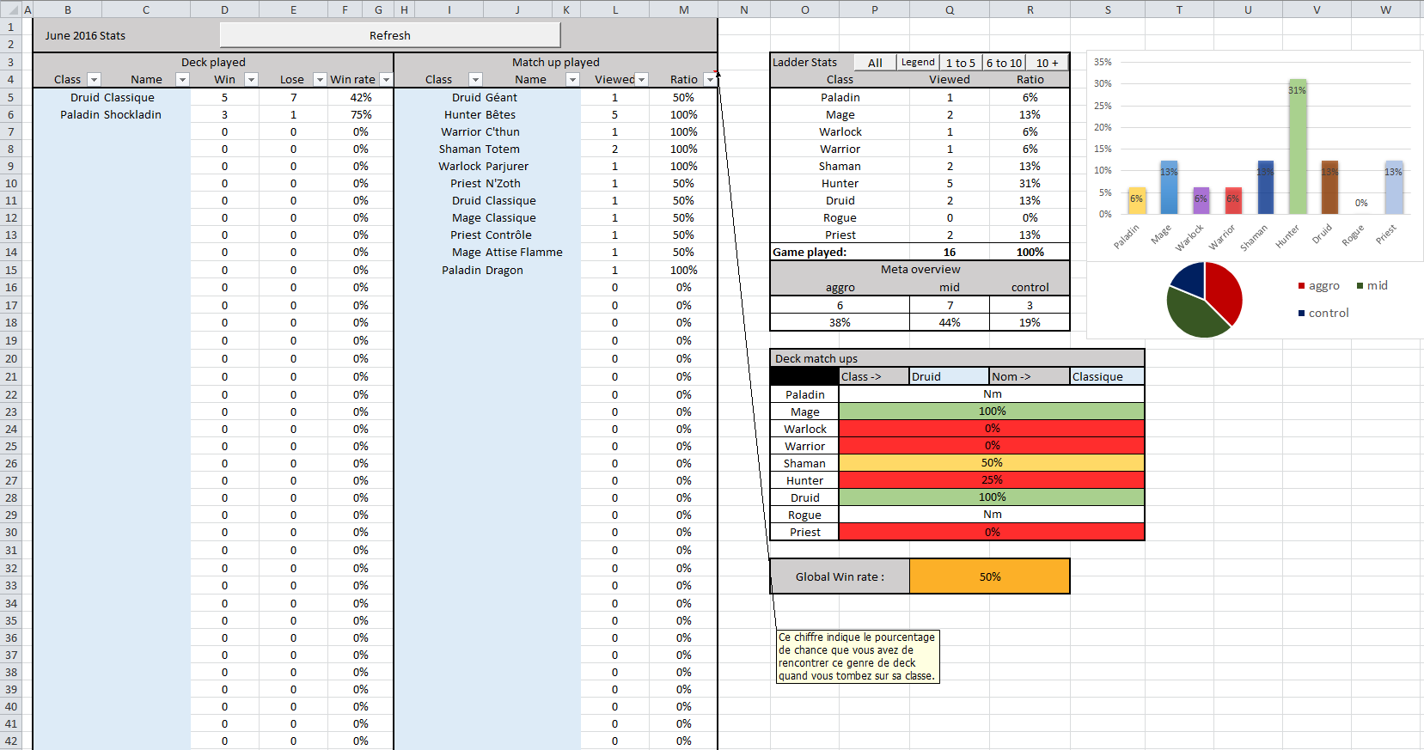Image resolution: width=1424 pixels, height=750 pixels.
Task: Click the Refresh button
Action: coord(390,35)
